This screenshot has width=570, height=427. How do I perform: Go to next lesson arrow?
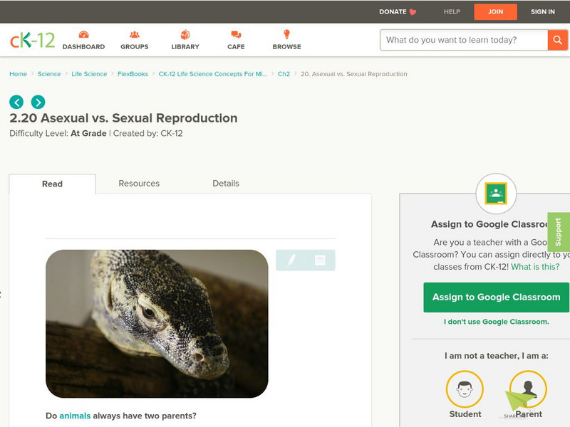coord(38,102)
